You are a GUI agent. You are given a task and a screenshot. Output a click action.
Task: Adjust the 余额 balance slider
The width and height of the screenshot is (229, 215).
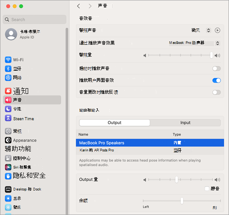[182, 201]
